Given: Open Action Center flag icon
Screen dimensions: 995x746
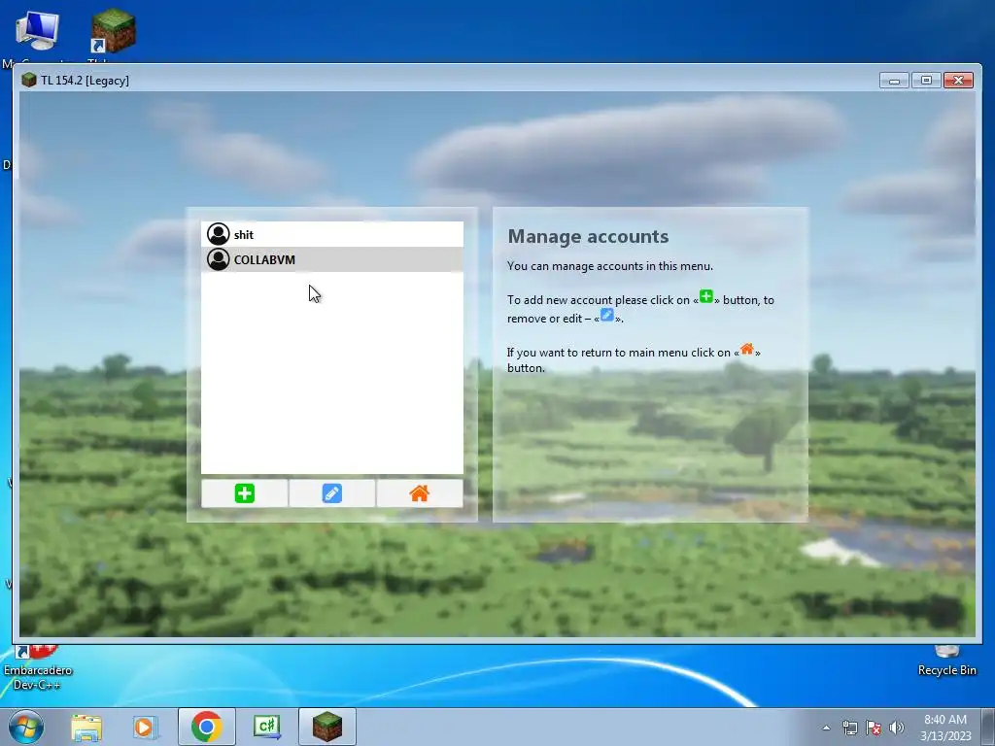Looking at the screenshot, I should pos(874,729).
